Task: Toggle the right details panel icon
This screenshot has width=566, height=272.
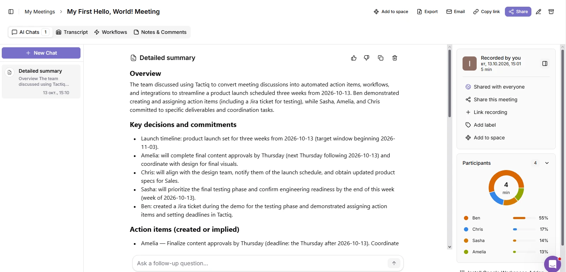Action: (x=545, y=64)
